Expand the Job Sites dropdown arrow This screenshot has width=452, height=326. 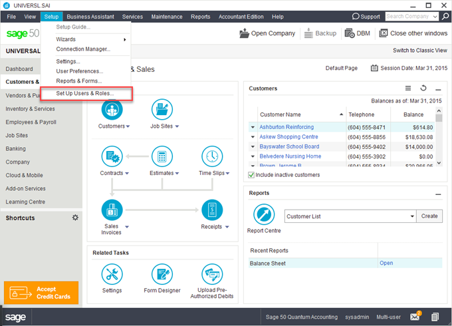[x=177, y=126]
